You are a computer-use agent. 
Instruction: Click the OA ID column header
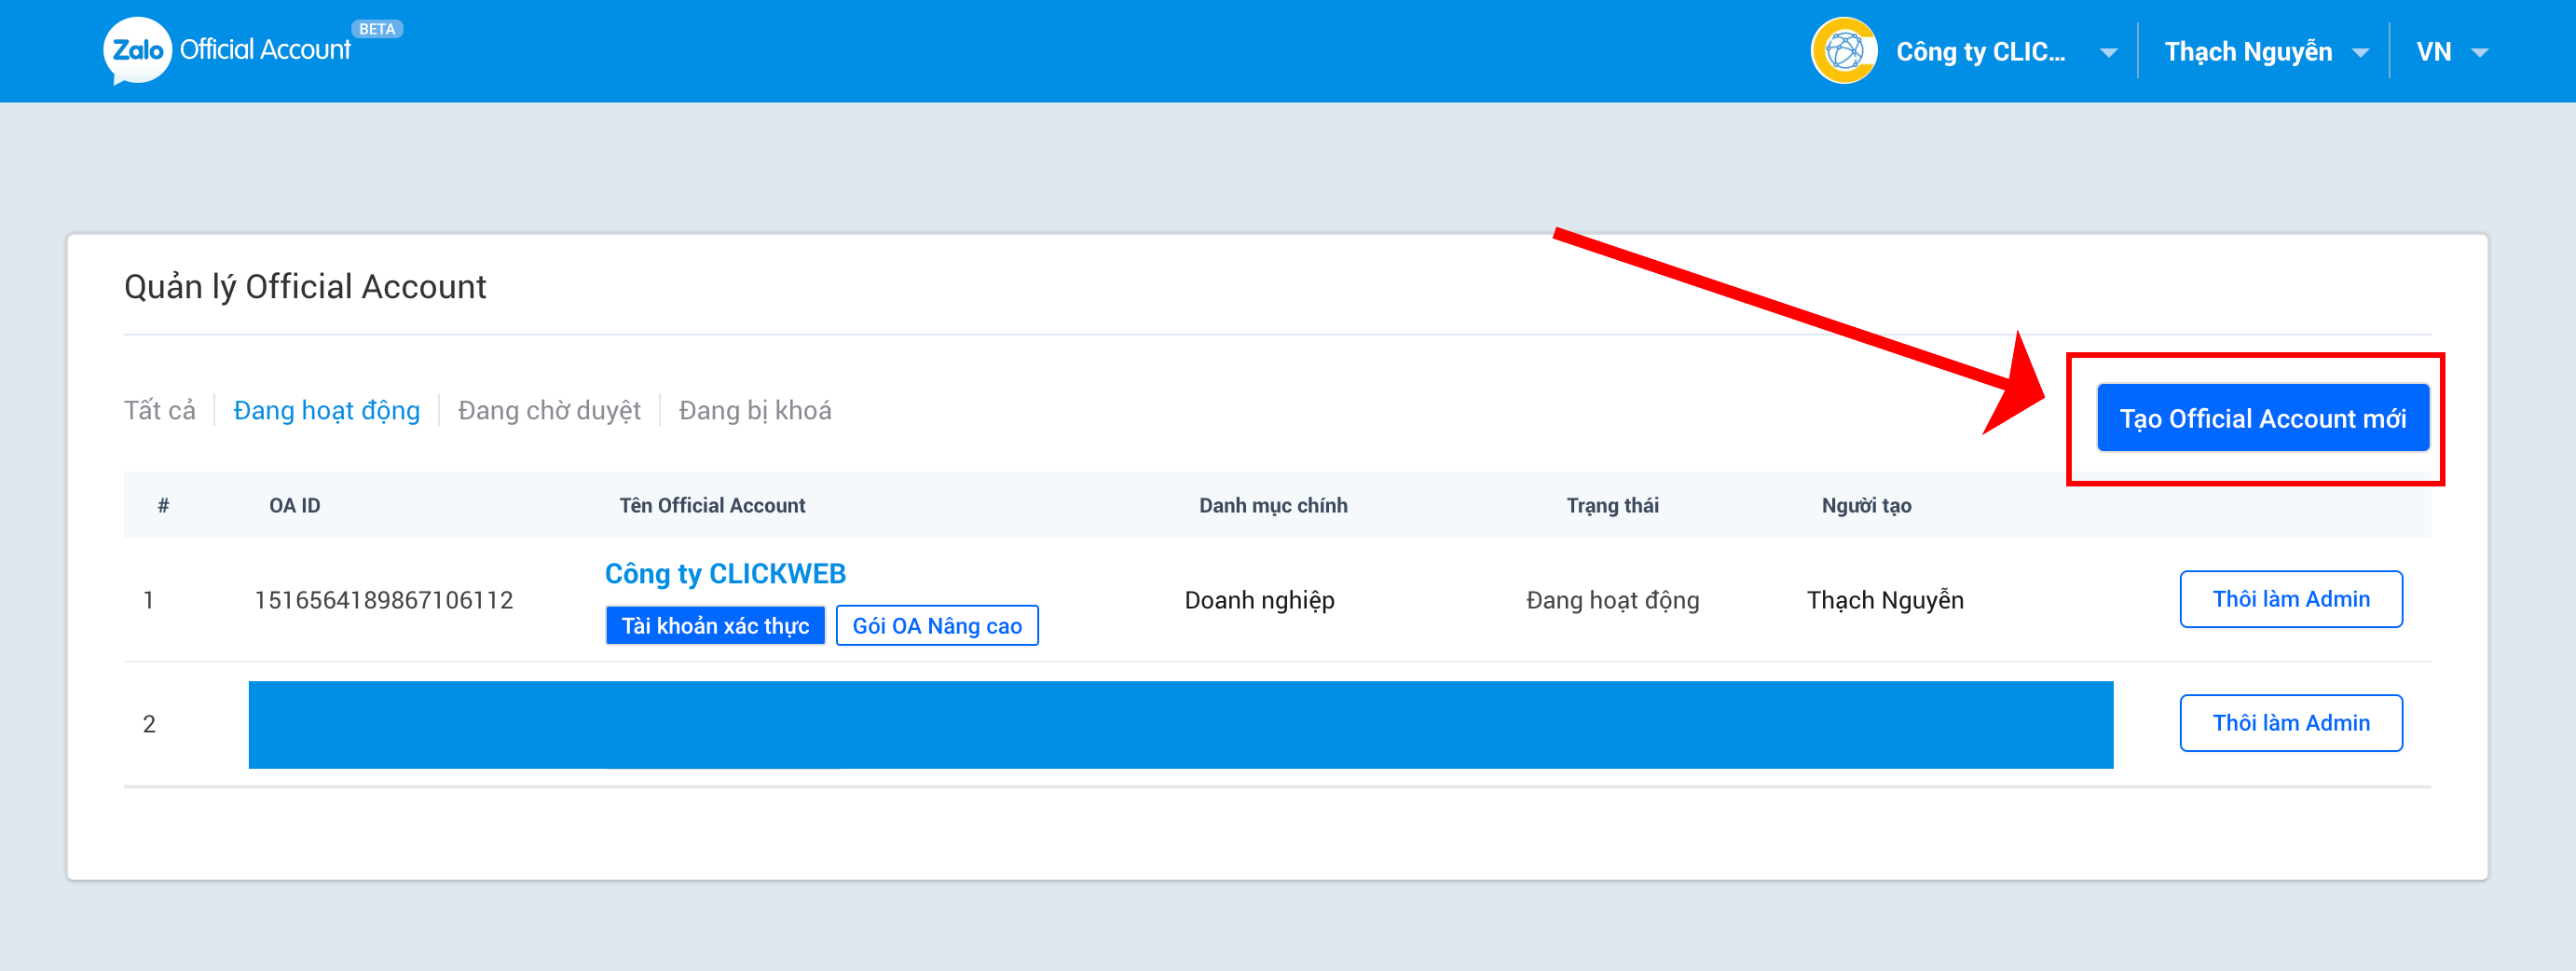pyautogui.click(x=295, y=505)
